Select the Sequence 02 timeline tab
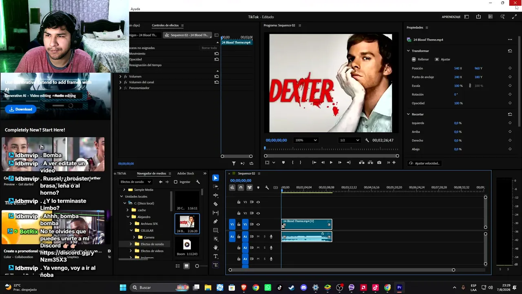Screen dimensions: 522x294 click(246, 174)
